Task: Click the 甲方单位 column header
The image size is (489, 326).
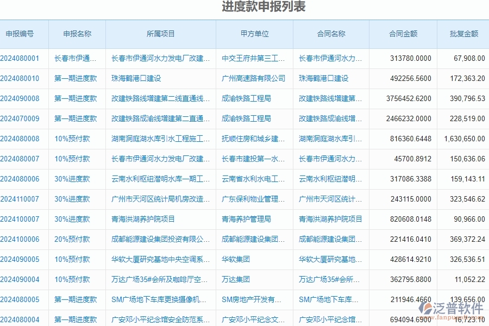Action: pos(253,34)
